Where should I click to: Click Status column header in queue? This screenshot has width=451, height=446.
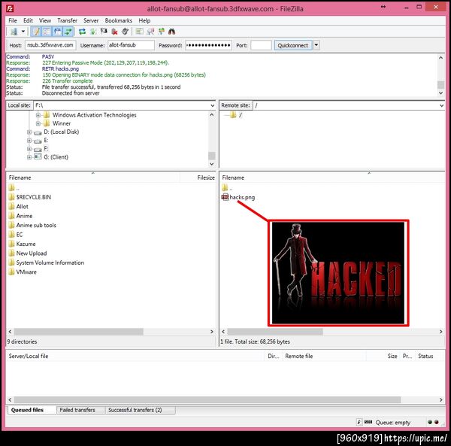click(x=425, y=356)
